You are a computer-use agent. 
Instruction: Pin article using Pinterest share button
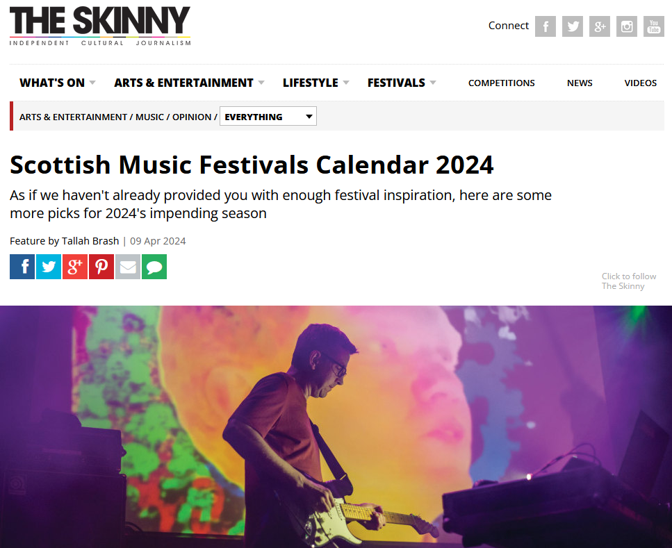tap(101, 267)
